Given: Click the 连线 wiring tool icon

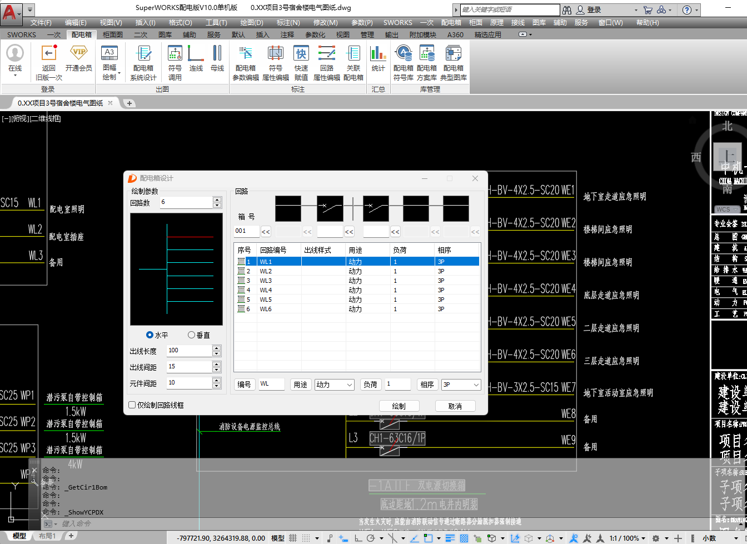Looking at the screenshot, I should (196, 54).
